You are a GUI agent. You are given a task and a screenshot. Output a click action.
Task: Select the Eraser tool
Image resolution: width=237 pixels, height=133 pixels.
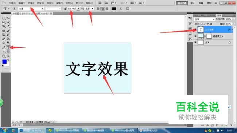pos(4,39)
